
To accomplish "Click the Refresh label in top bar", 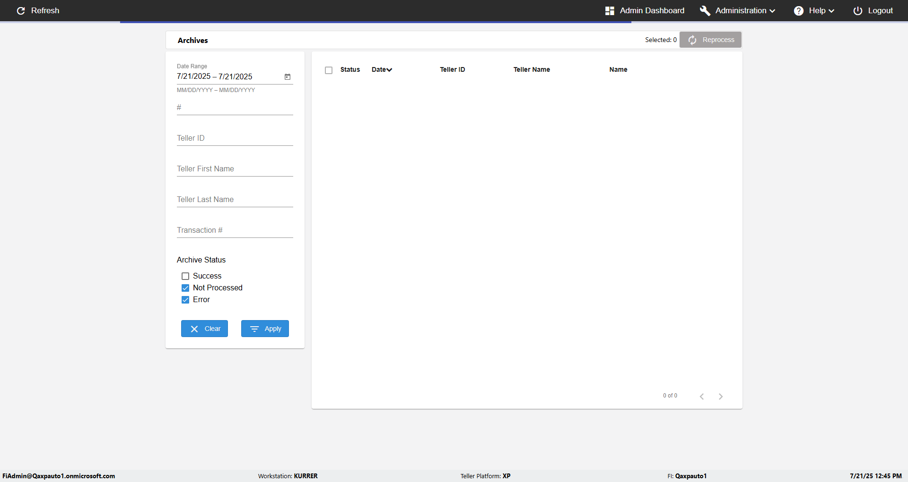I will (45, 10).
